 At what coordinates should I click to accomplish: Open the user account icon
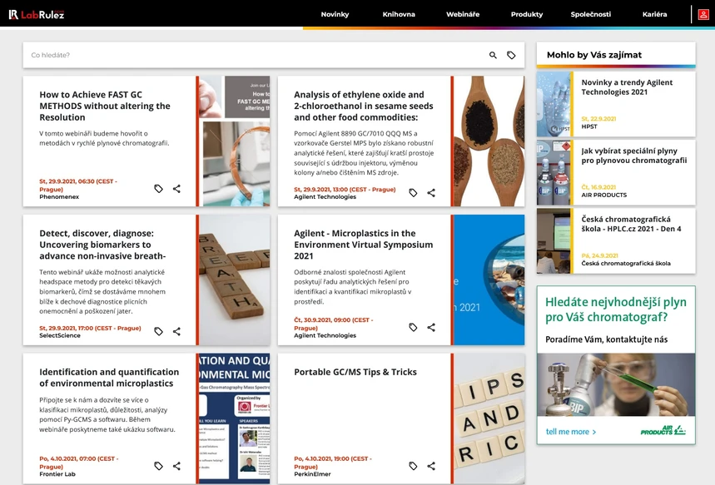703,15
